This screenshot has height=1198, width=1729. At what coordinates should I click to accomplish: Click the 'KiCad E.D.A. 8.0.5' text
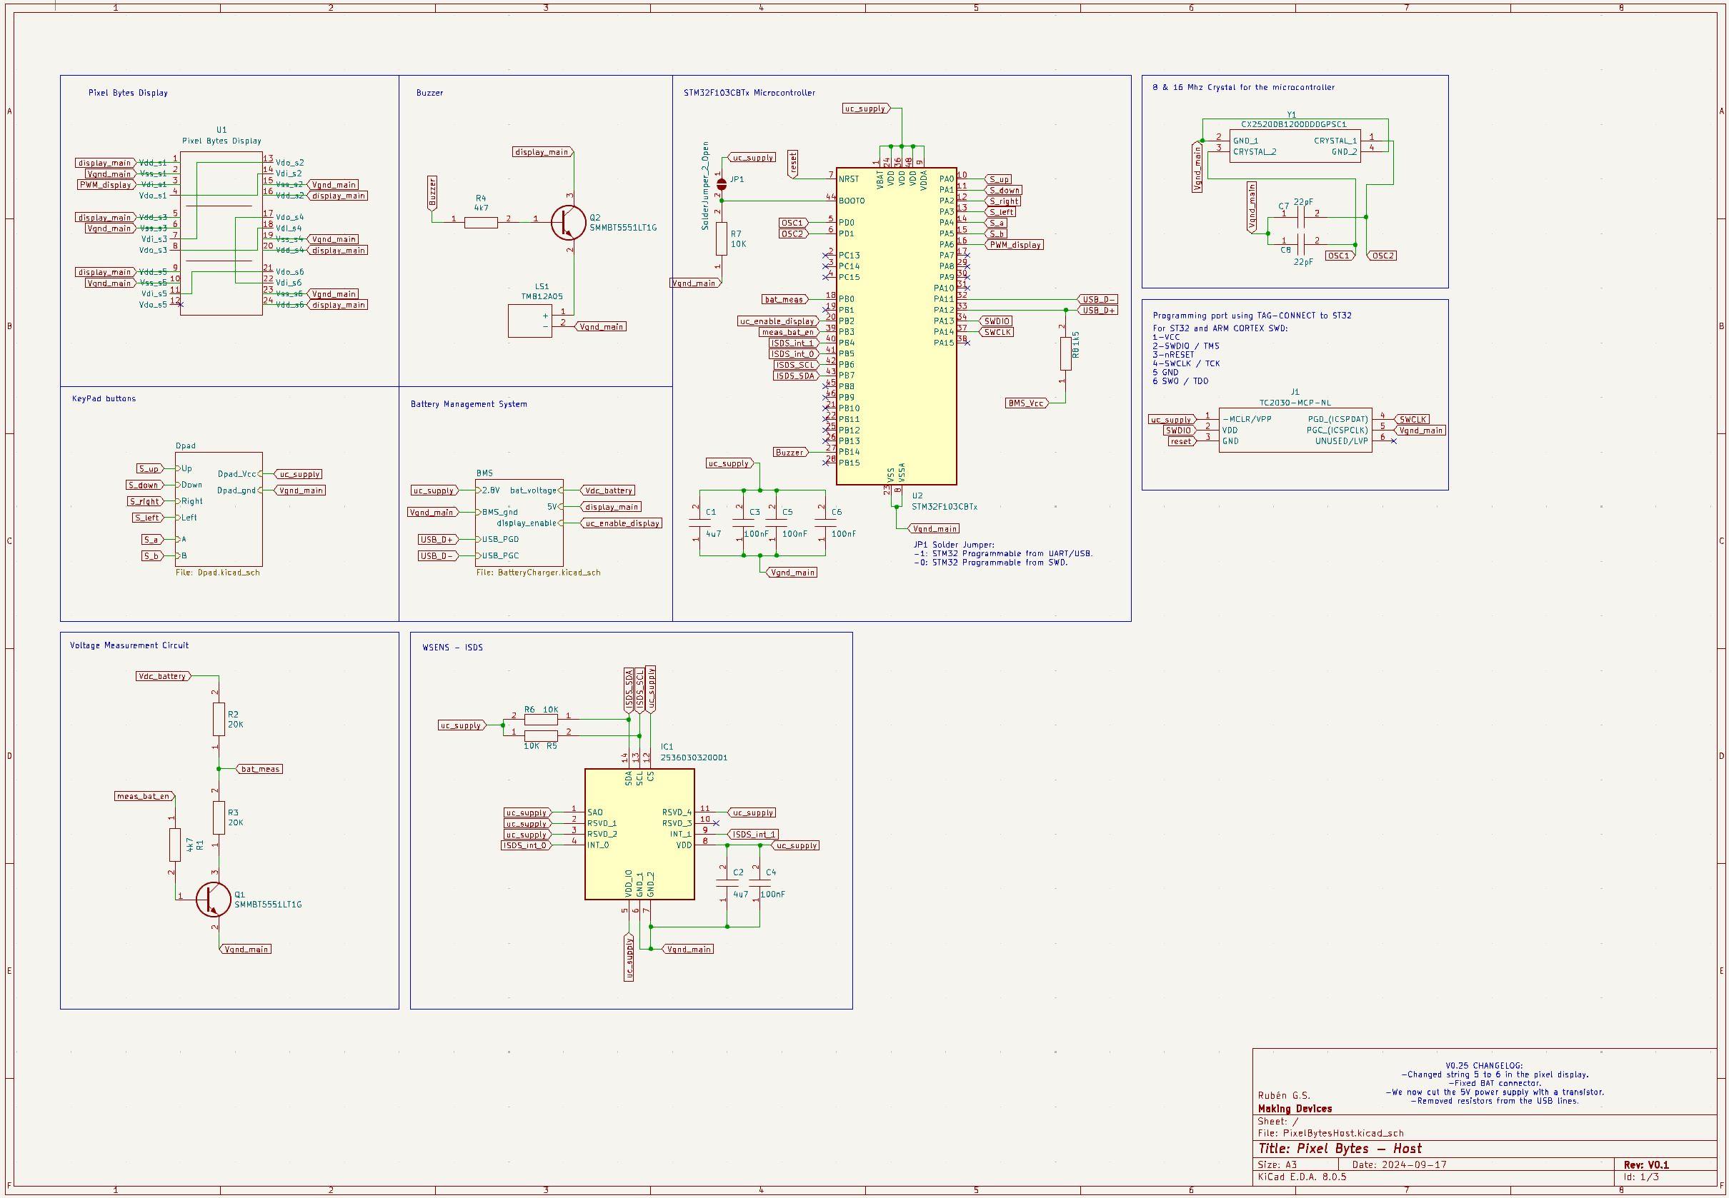click(1302, 1177)
